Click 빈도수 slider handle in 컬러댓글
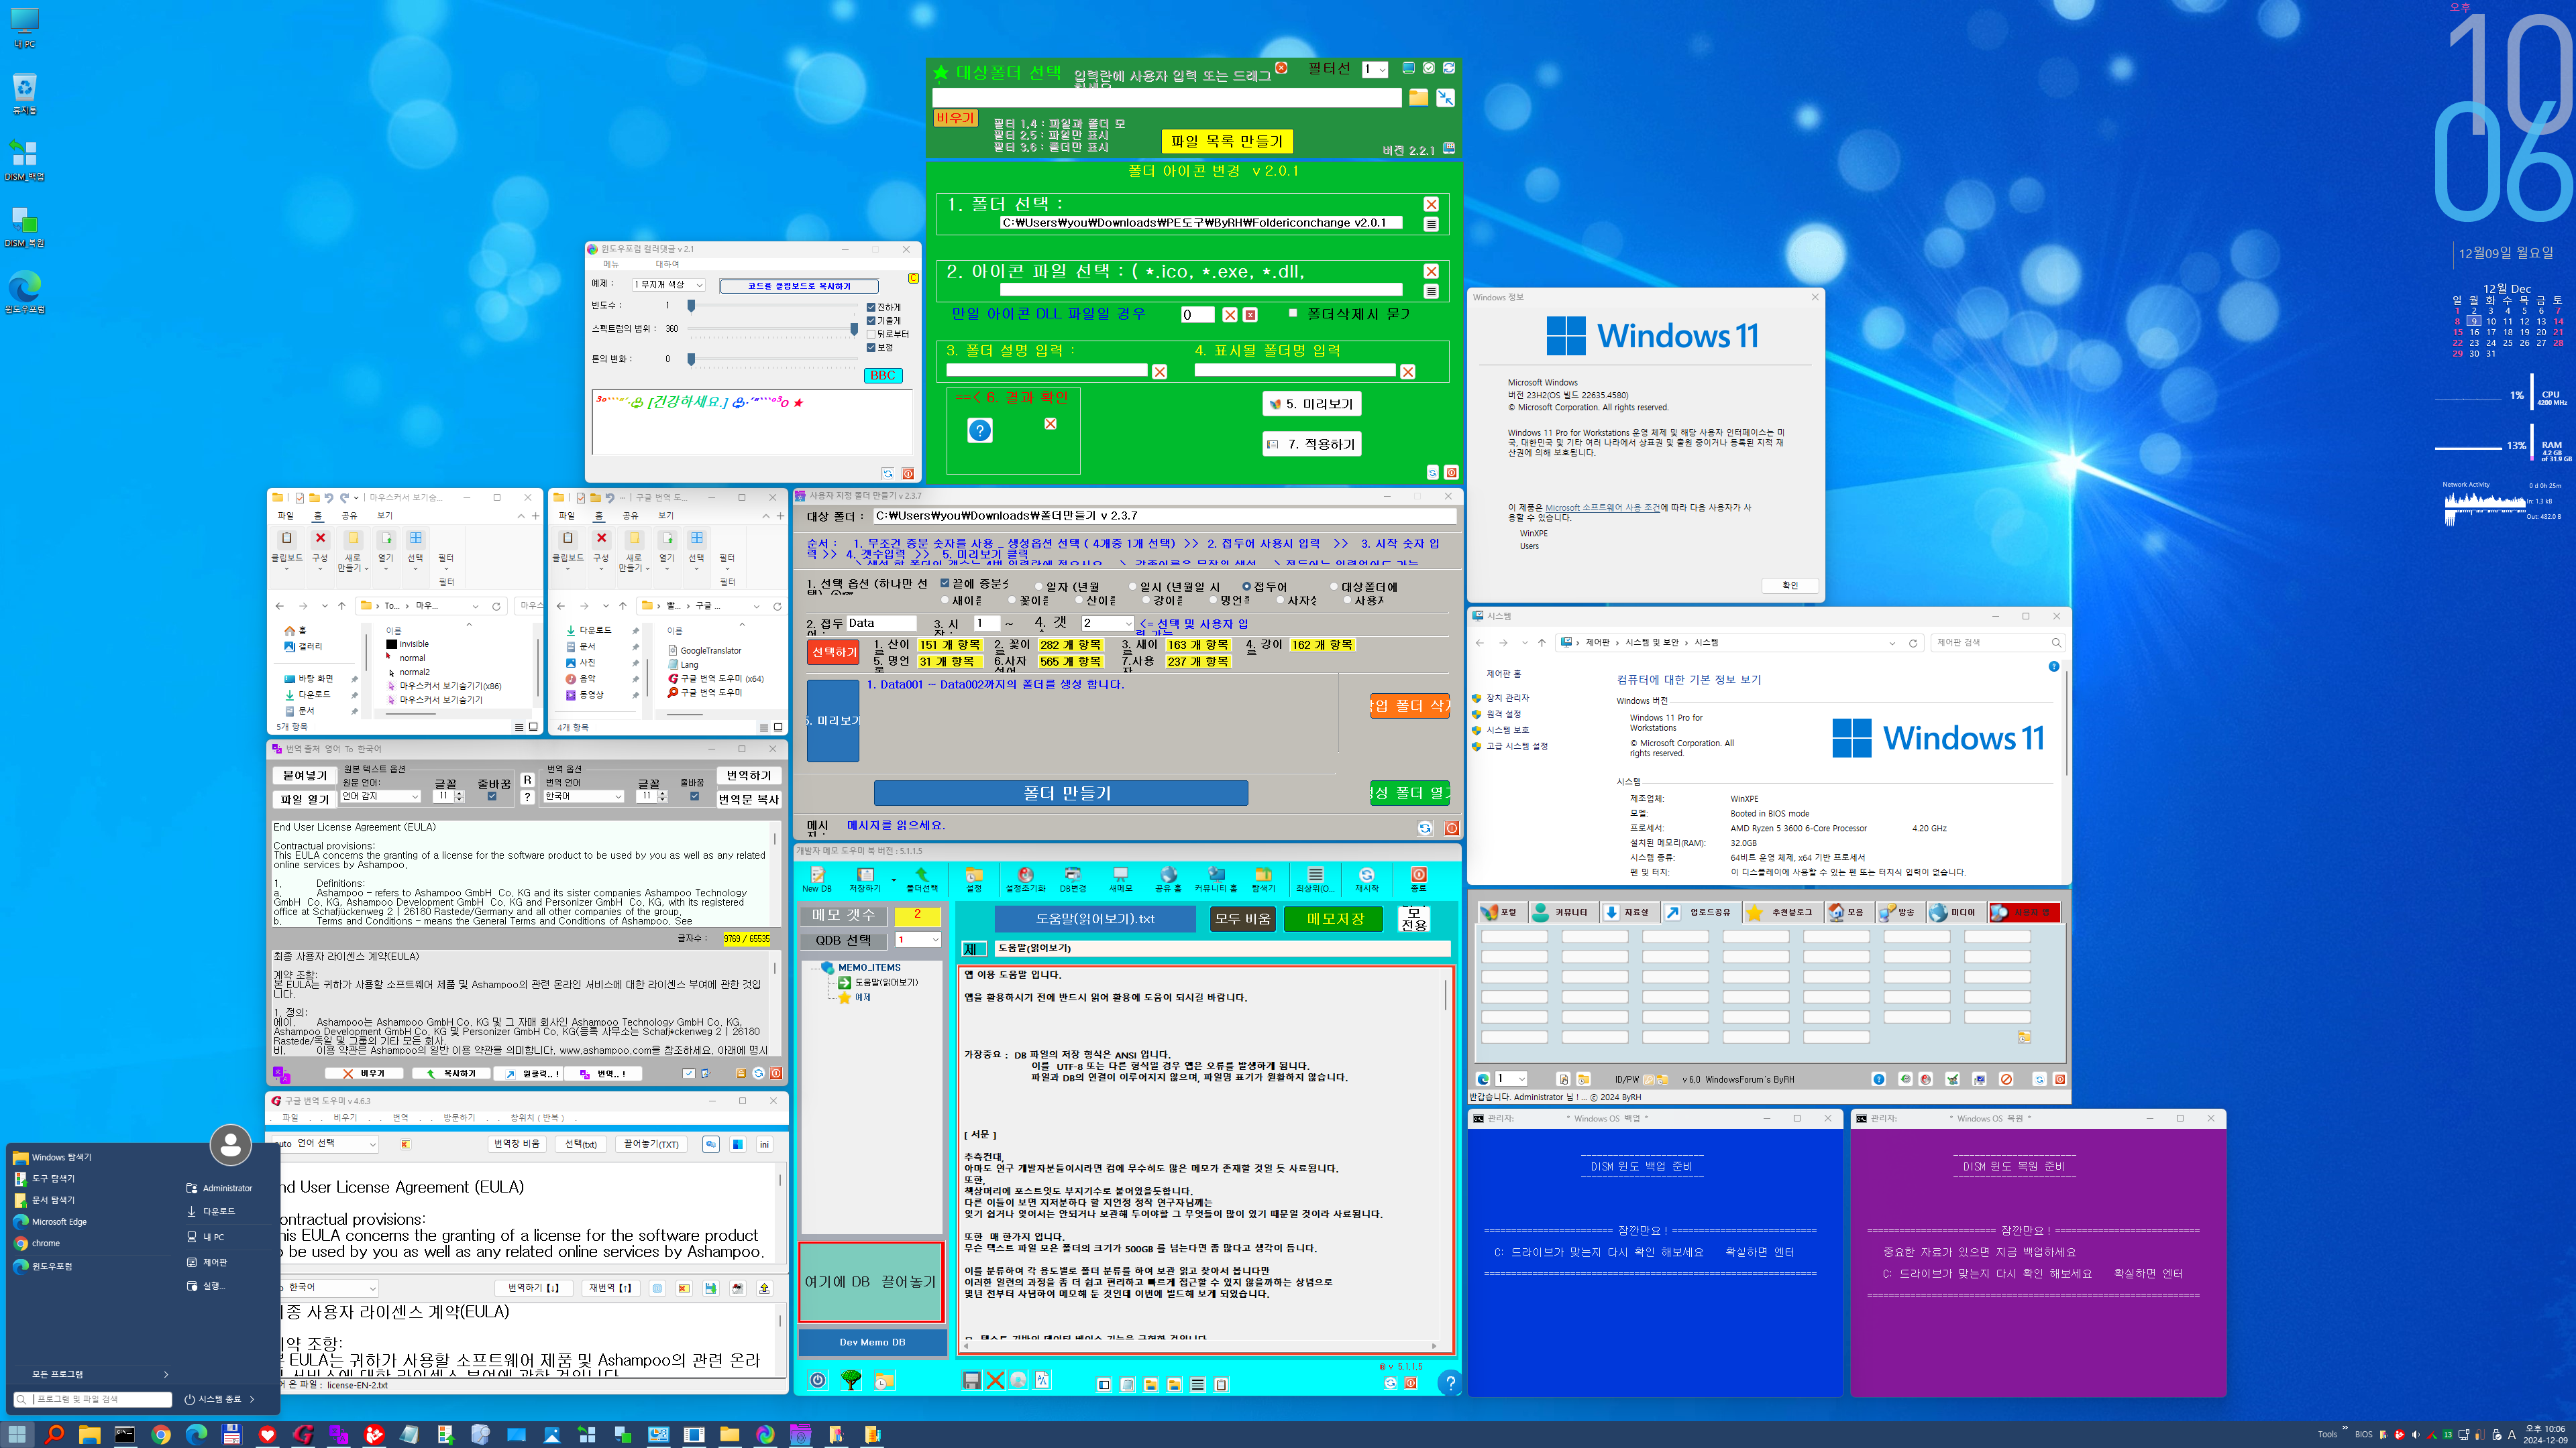 [x=691, y=306]
